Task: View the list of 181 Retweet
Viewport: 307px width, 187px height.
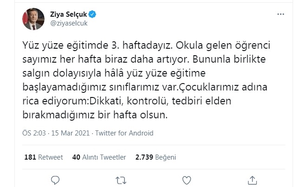Action: point(44,157)
